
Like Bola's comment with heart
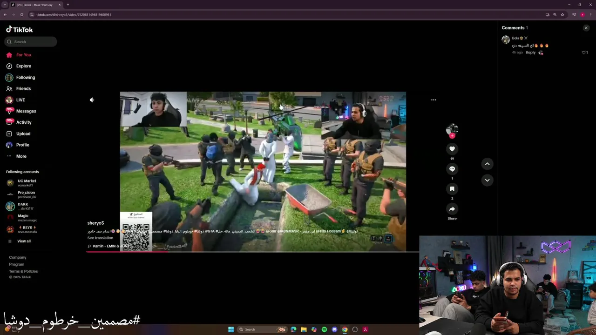(584, 53)
